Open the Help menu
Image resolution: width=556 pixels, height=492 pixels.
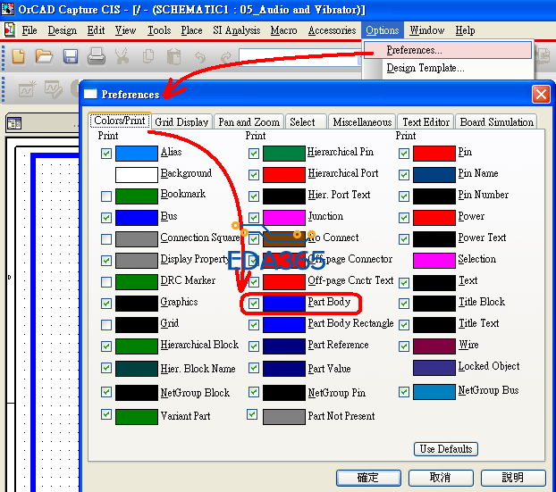465,30
